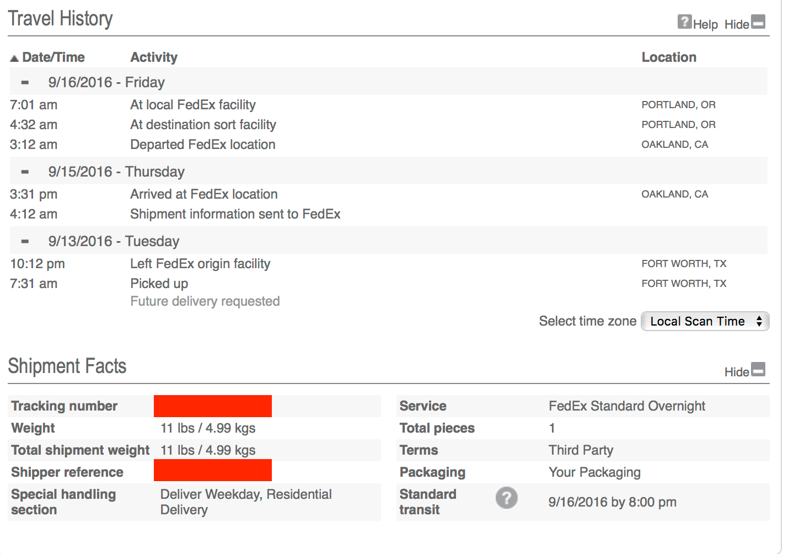Viewport: 794px width, 554px height.
Task: Click the 3:31 pm time entry
Action: (x=34, y=194)
